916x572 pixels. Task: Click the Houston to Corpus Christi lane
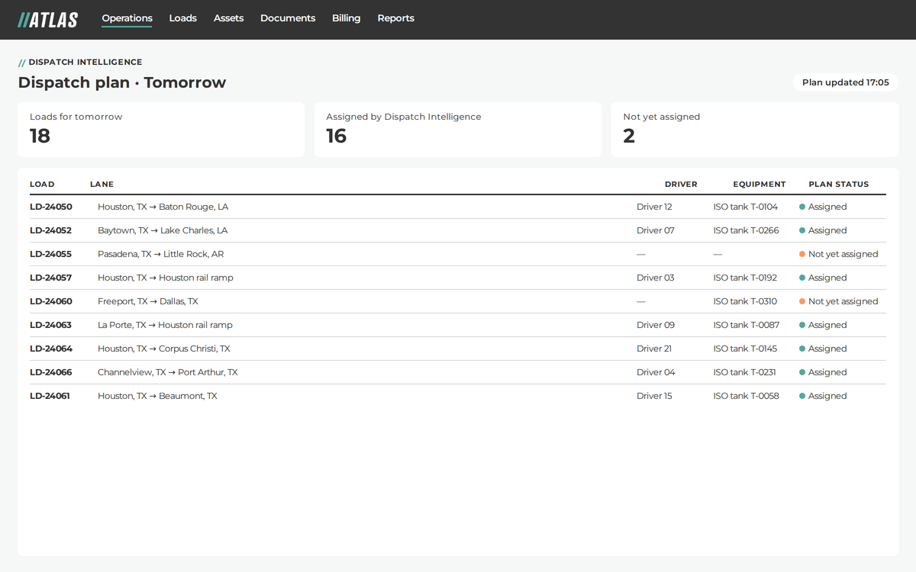coord(163,349)
